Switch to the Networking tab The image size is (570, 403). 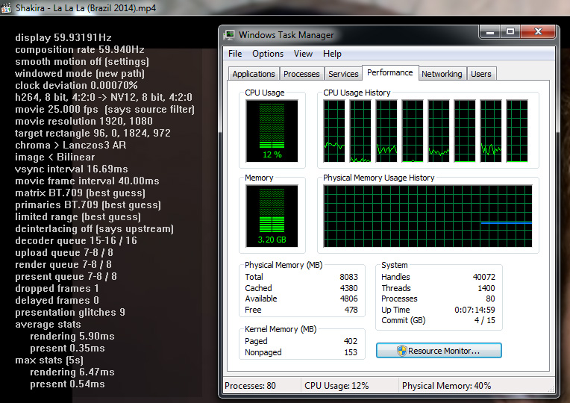point(442,74)
